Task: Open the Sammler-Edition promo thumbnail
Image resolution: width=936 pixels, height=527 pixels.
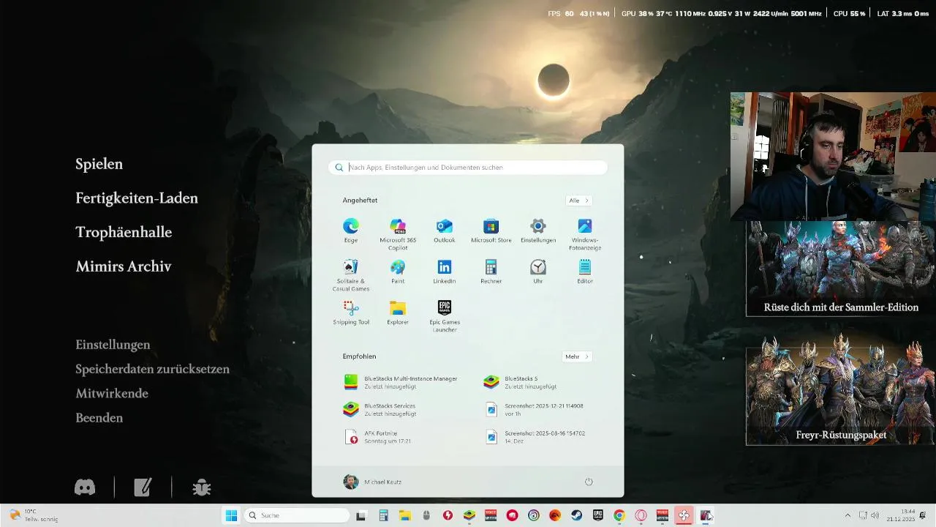Action: point(841,269)
